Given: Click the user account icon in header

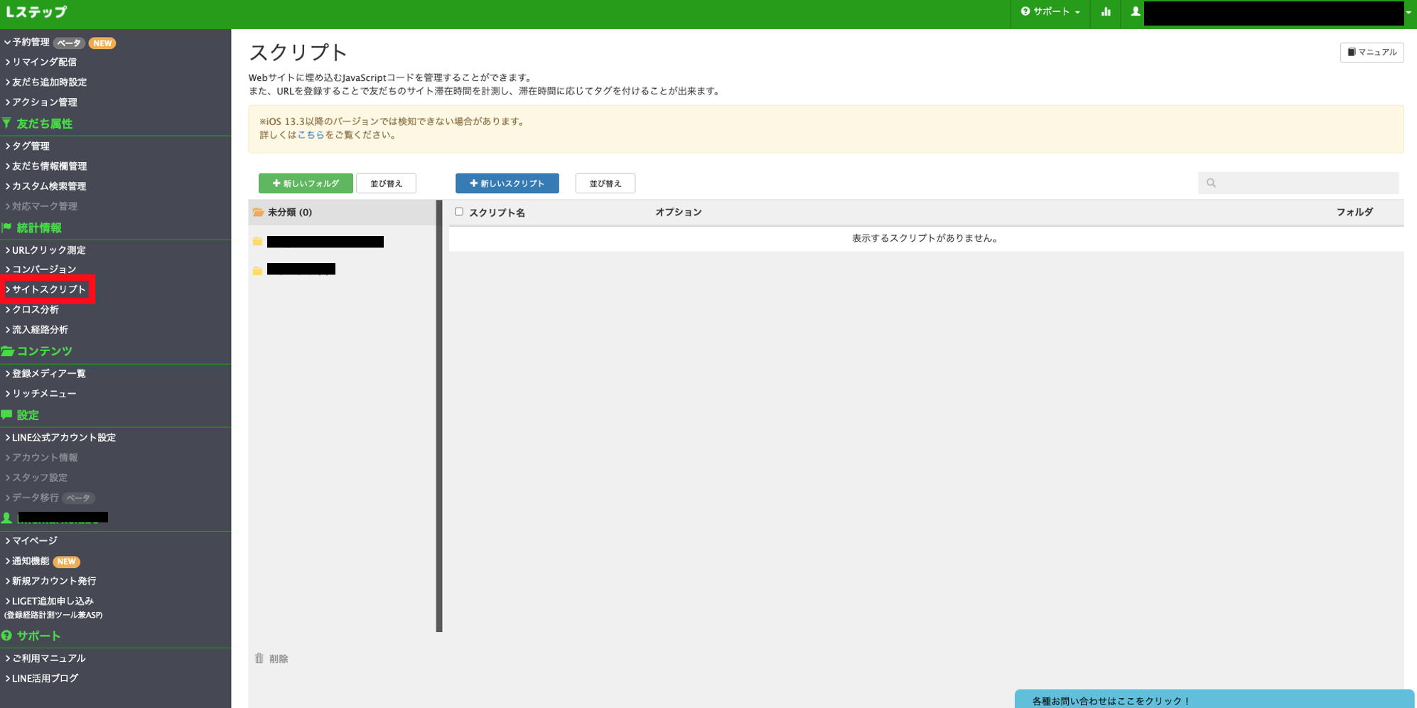Looking at the screenshot, I should [1136, 11].
